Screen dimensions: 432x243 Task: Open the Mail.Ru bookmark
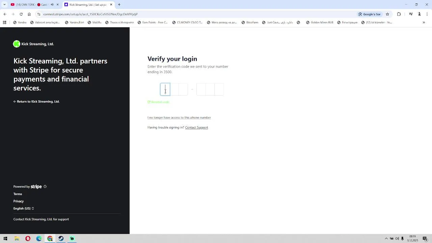coord(94,23)
